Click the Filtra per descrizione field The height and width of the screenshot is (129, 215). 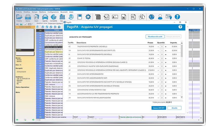pyautogui.click(x=173, y=36)
